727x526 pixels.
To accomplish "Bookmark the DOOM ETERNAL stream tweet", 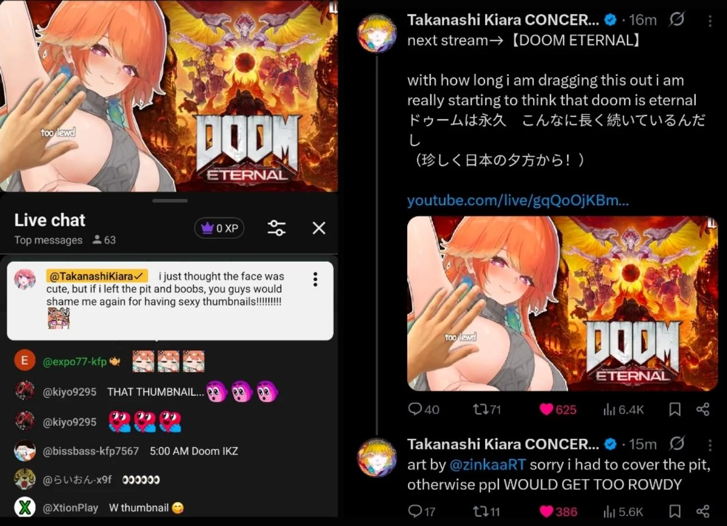I will tap(674, 410).
